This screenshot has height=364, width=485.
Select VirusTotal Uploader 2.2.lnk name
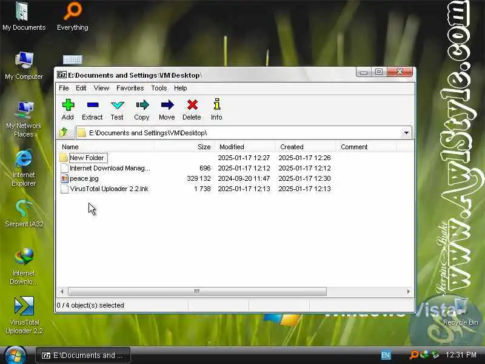(x=109, y=189)
